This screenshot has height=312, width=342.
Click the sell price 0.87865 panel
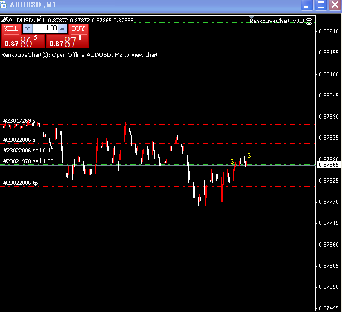(x=23, y=41)
